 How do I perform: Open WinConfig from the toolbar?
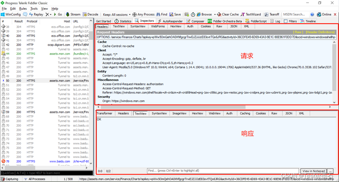coord(11,15)
